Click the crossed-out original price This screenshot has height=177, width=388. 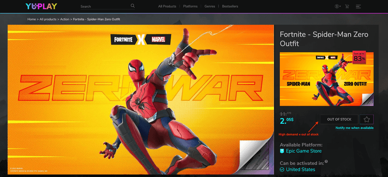point(285,113)
